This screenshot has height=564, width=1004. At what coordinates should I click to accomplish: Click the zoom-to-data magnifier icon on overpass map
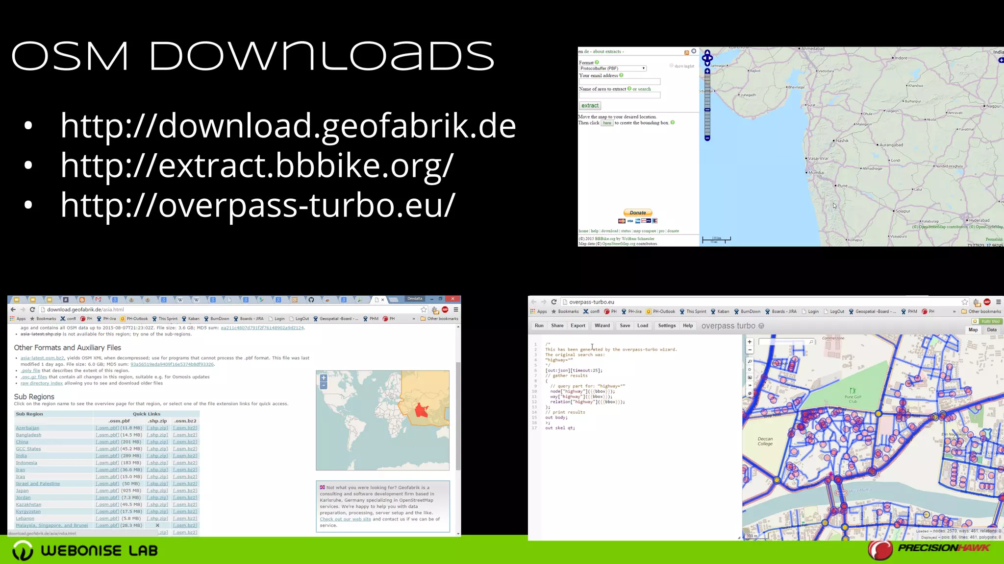coord(750,361)
